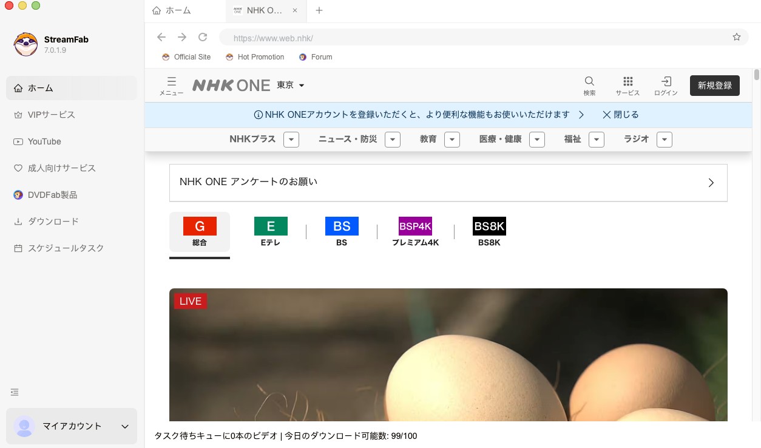Reload the page with the refresh icon
This screenshot has width=761, height=448.
coord(203,37)
